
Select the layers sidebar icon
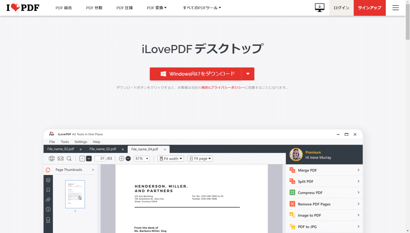(48, 180)
